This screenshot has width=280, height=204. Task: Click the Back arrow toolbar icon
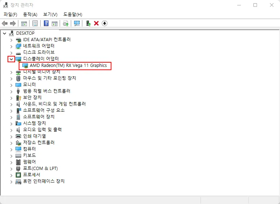pos(5,23)
